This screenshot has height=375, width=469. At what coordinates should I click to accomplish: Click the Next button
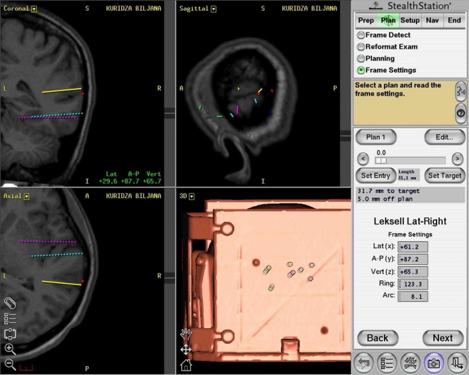tap(443, 338)
